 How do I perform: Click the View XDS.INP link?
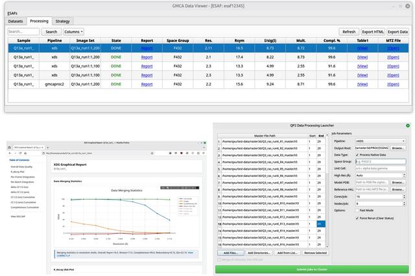[x=18, y=216]
